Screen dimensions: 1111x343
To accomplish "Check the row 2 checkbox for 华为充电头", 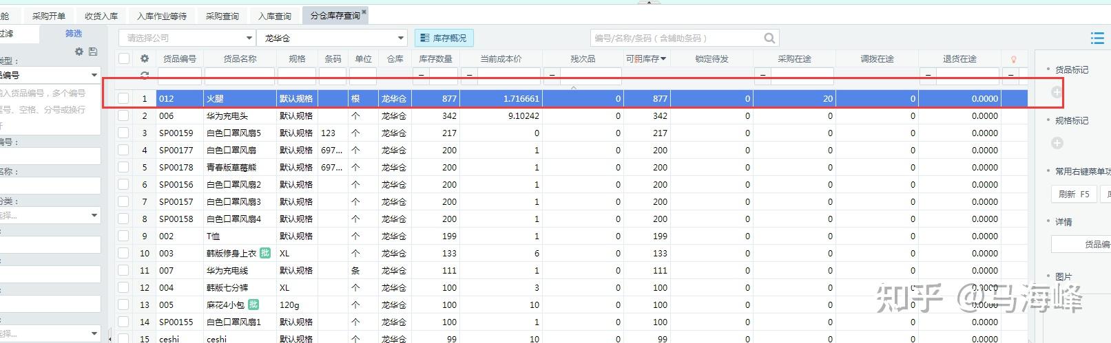I will (x=123, y=116).
